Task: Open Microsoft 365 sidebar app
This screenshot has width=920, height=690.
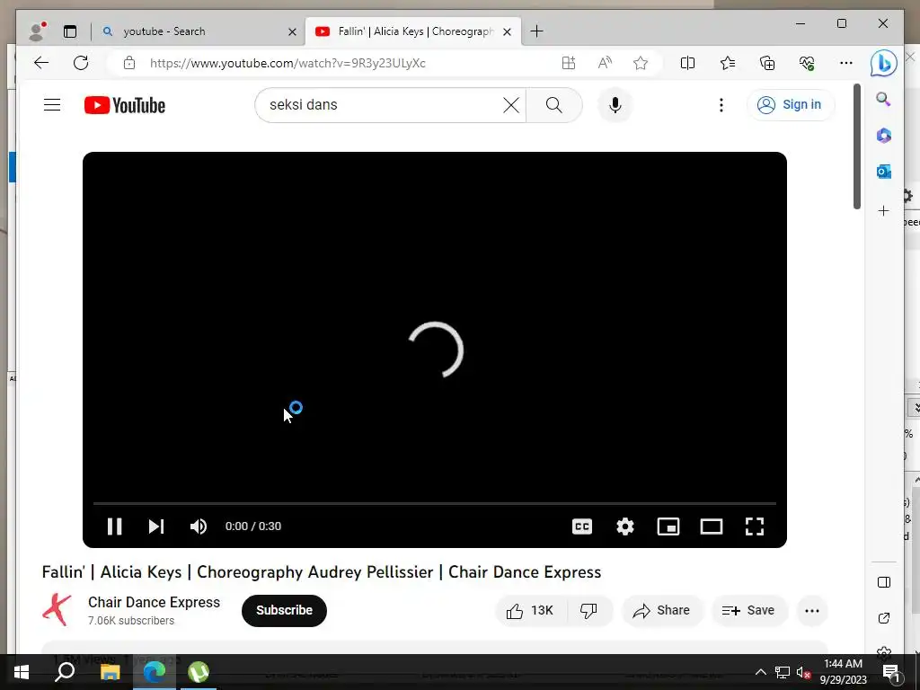Action: click(x=884, y=136)
